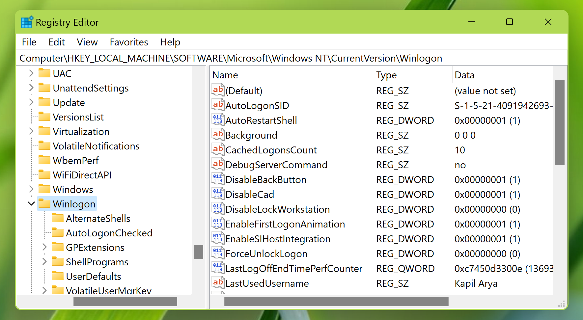Select the AutoLogonChecked subkey

coord(109,233)
